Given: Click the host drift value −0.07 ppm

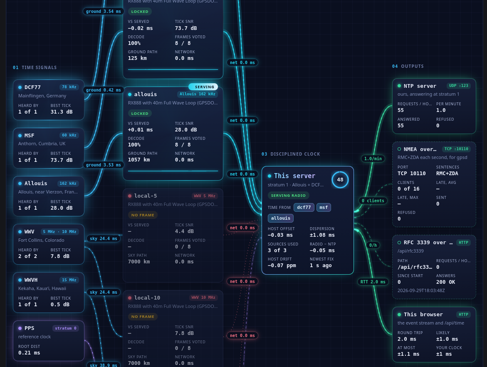Looking at the screenshot, I should pyautogui.click(x=282, y=265).
